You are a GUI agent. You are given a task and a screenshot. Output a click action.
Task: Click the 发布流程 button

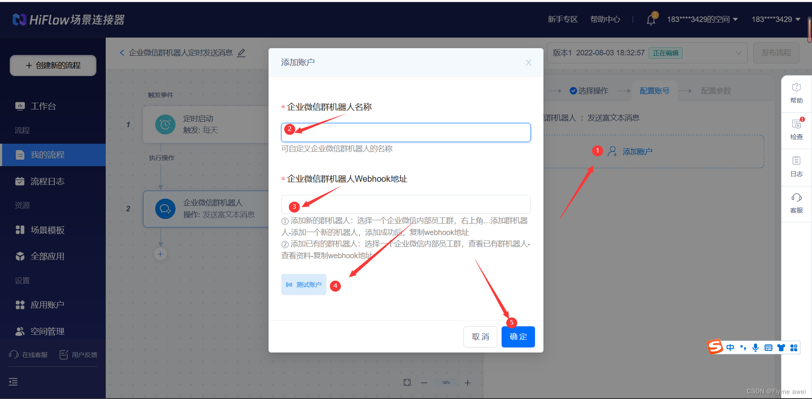pos(776,53)
